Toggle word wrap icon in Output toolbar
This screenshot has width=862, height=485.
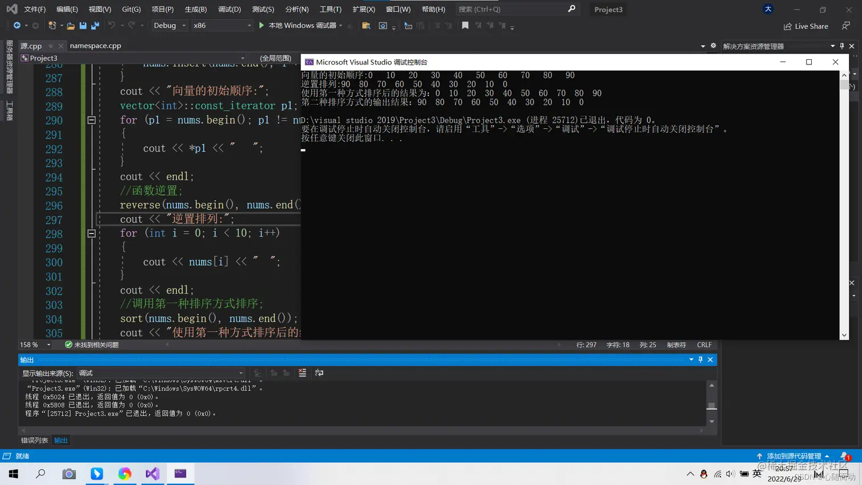(x=319, y=373)
